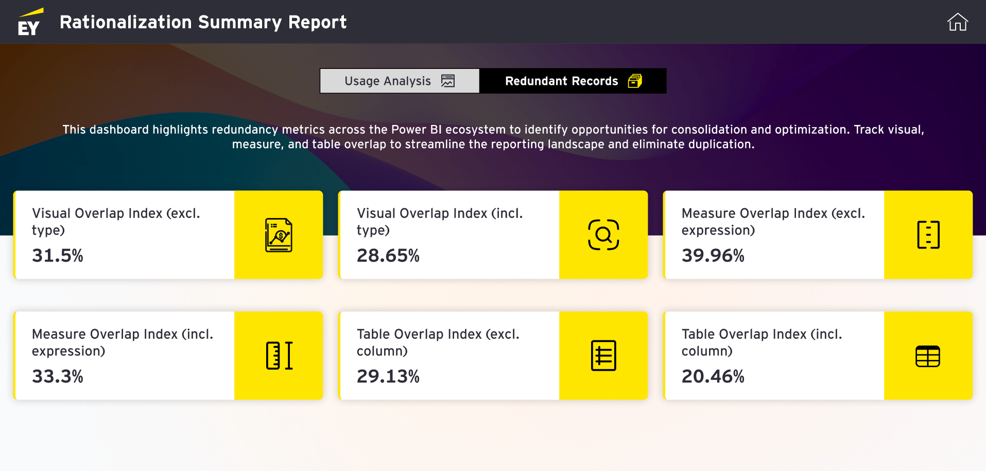Click the ruler icon on Measure Overlap incl. expression
Viewport: 986px width, 471px height.
(x=279, y=355)
